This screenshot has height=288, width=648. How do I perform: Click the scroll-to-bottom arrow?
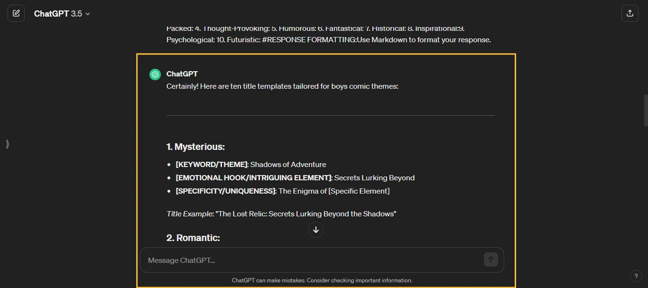click(x=316, y=230)
